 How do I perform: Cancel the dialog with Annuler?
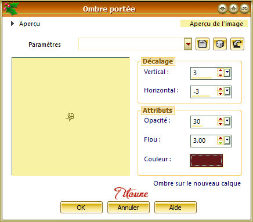[x=128, y=208]
